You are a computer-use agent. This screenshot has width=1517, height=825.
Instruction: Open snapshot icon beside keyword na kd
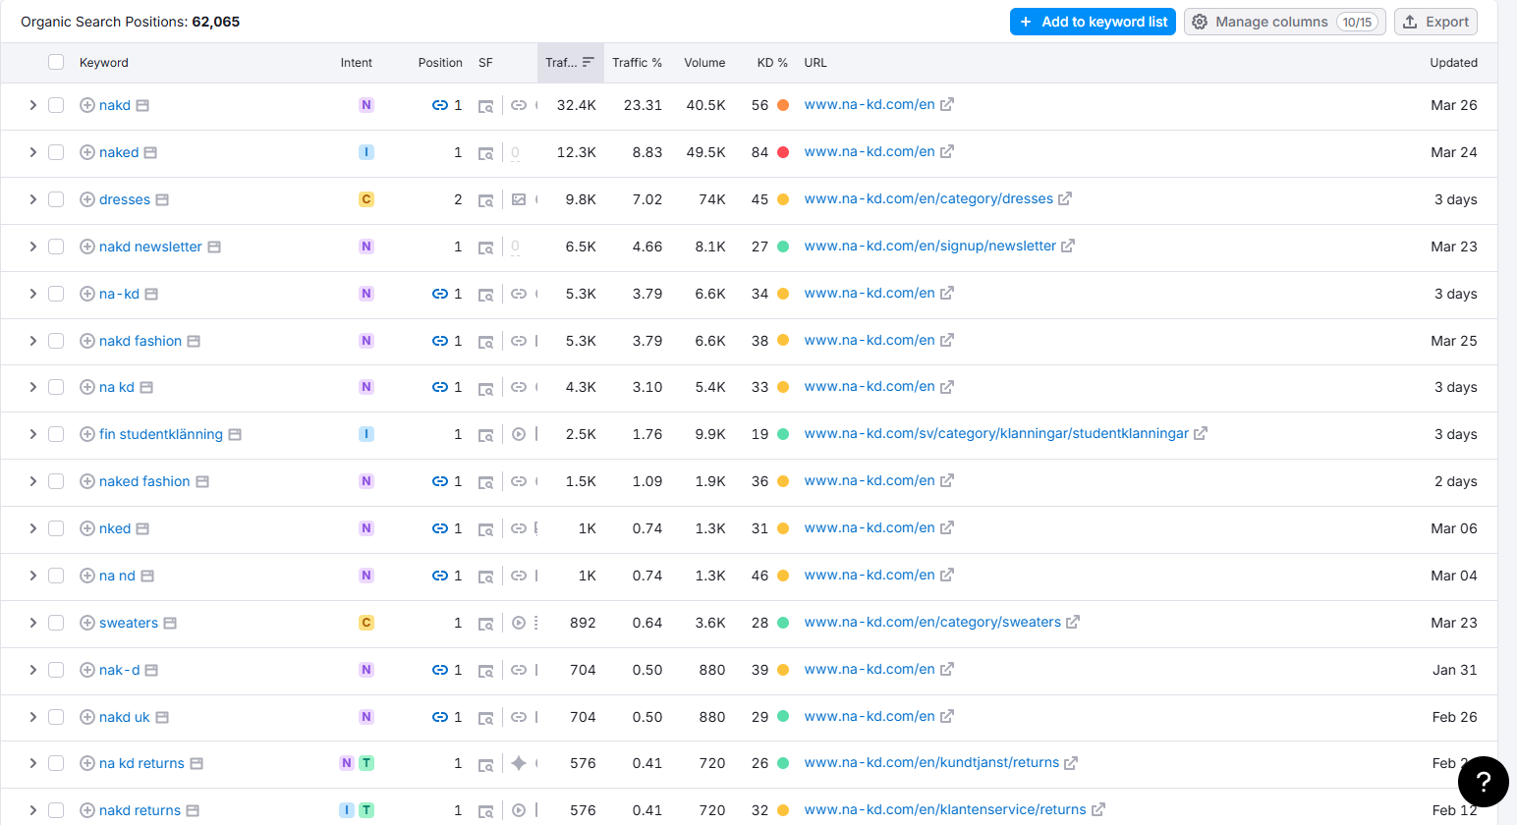(x=146, y=387)
